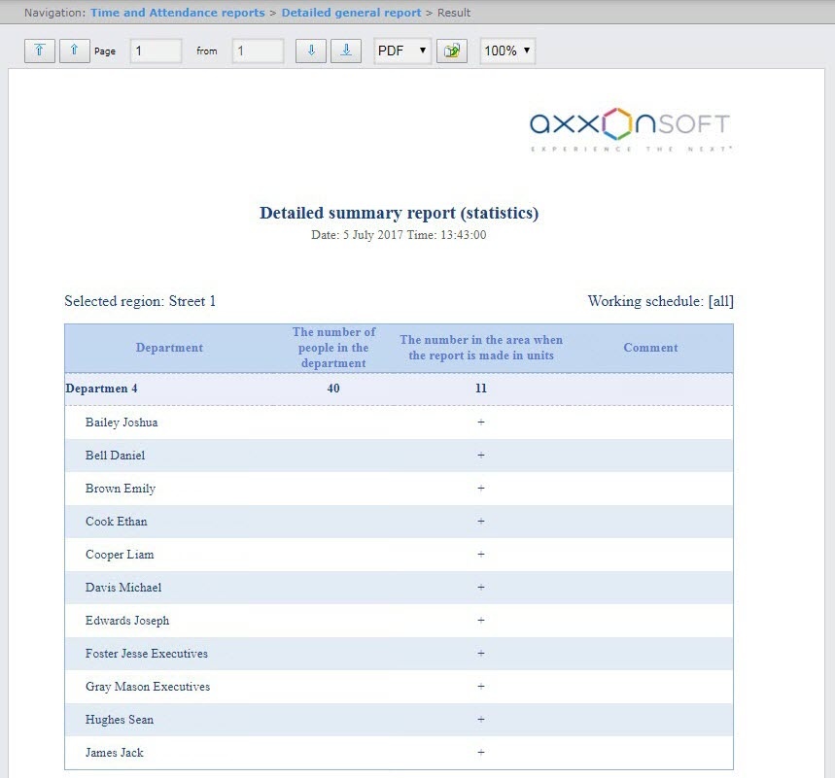Screen dimensions: 835x778
Task: Click the Comment column header
Action: pos(650,348)
